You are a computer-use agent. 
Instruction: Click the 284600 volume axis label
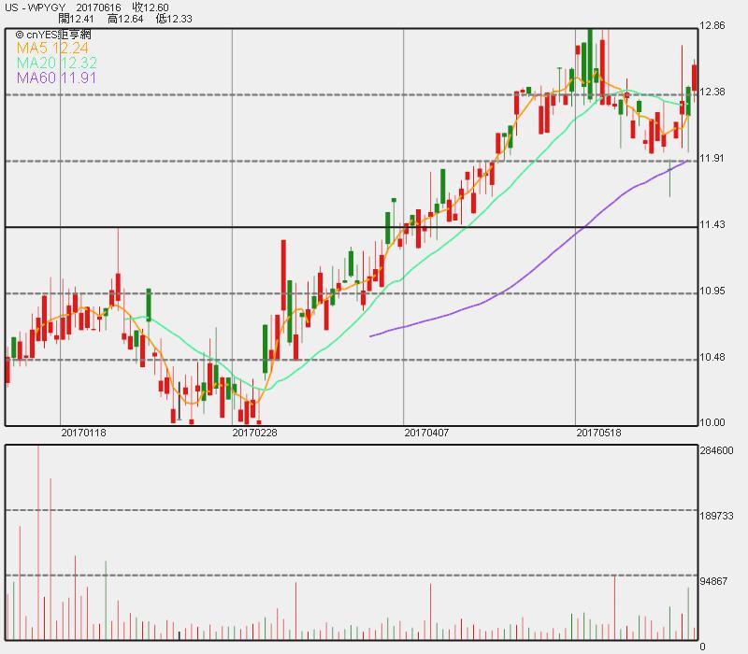pos(716,451)
